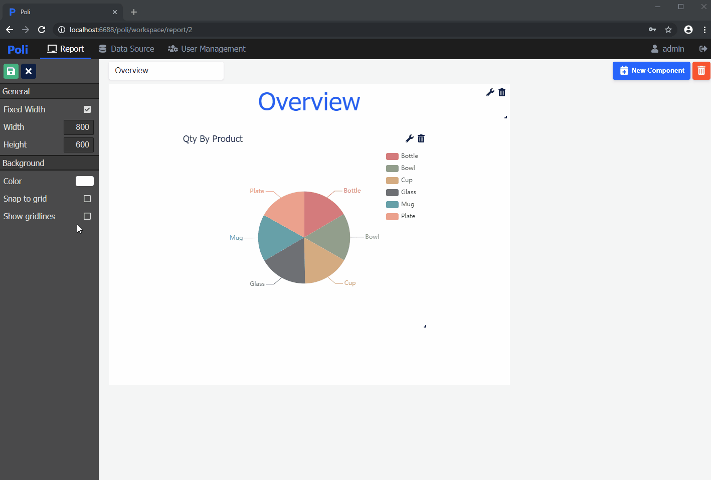The image size is (711, 480).
Task: Click the cancel edit X icon
Action: click(29, 71)
